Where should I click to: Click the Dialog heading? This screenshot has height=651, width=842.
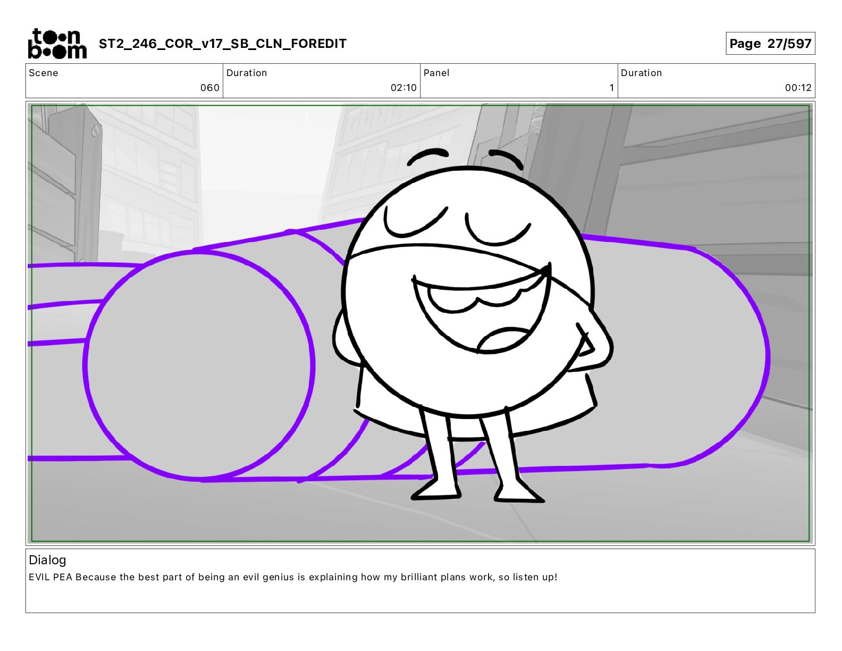(x=47, y=560)
